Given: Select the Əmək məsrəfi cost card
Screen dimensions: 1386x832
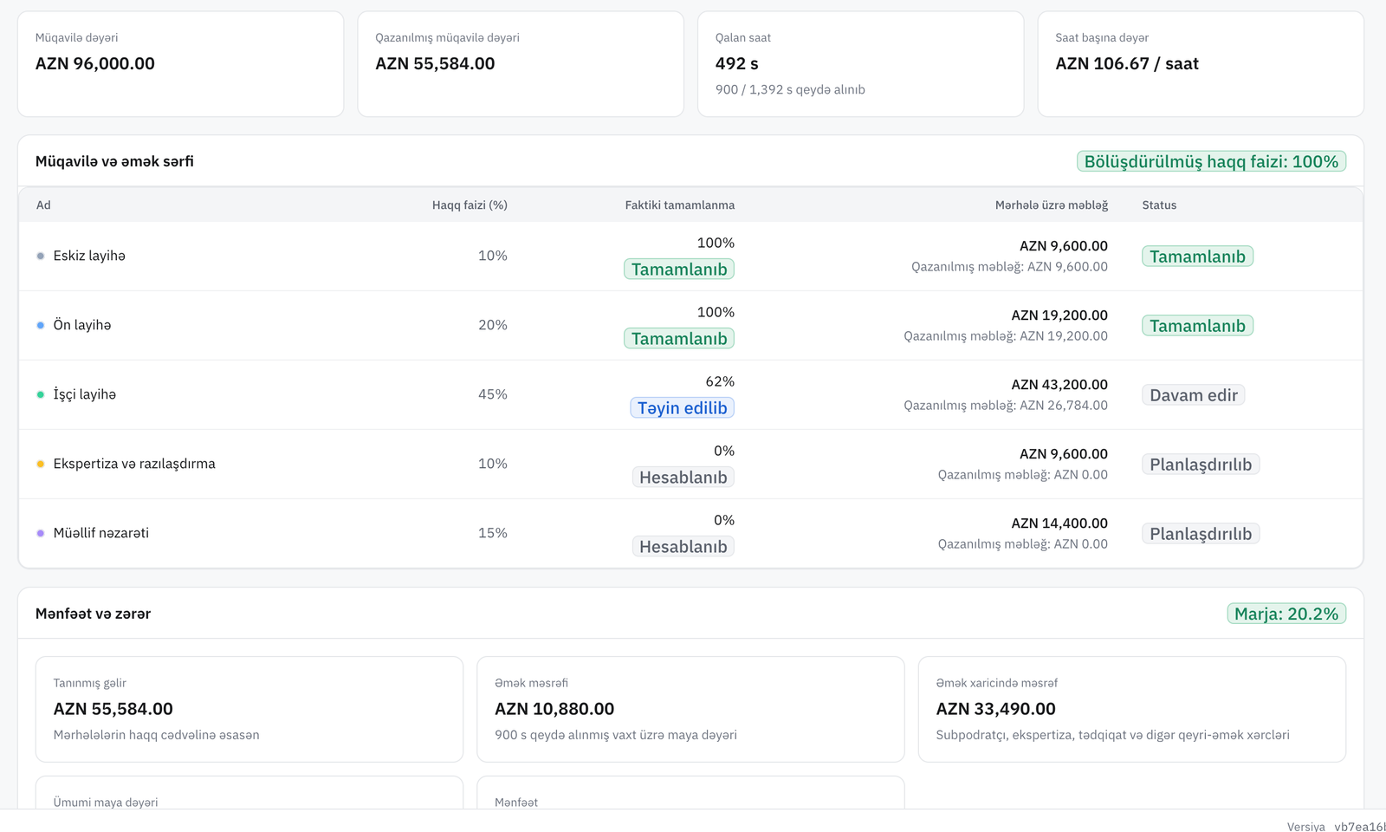Looking at the screenshot, I should tap(690, 709).
